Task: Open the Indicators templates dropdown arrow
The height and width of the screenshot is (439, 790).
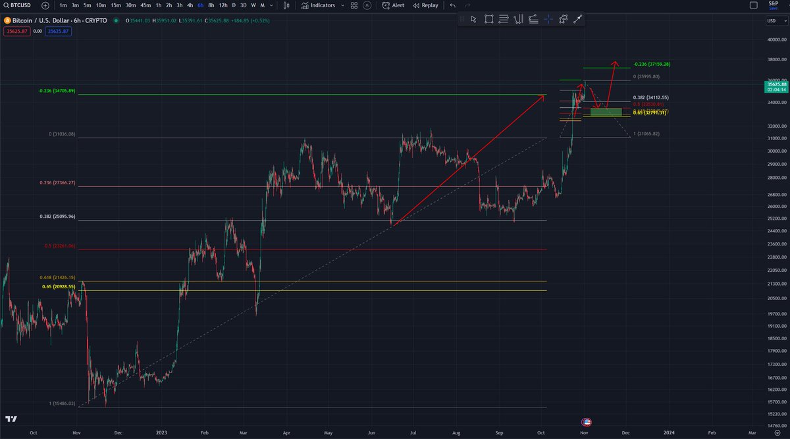Action: click(342, 5)
